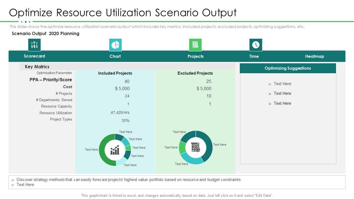Image resolution: width=354 pixels, height=199 pixels.
Task: Click the slide title text
Action: [x=123, y=13]
